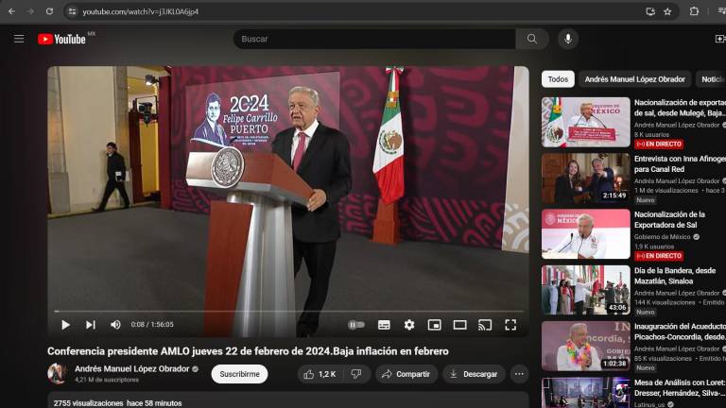This screenshot has height=408, width=726.
Task: Toggle the autoplay switch
Action: 355,325
